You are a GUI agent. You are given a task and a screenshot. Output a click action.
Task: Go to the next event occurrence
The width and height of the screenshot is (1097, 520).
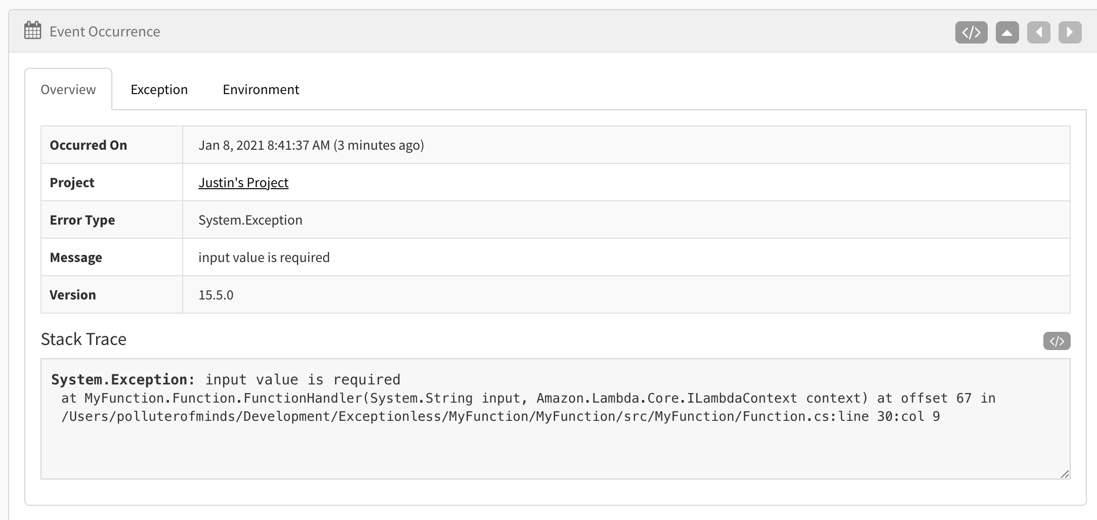pyautogui.click(x=1070, y=31)
